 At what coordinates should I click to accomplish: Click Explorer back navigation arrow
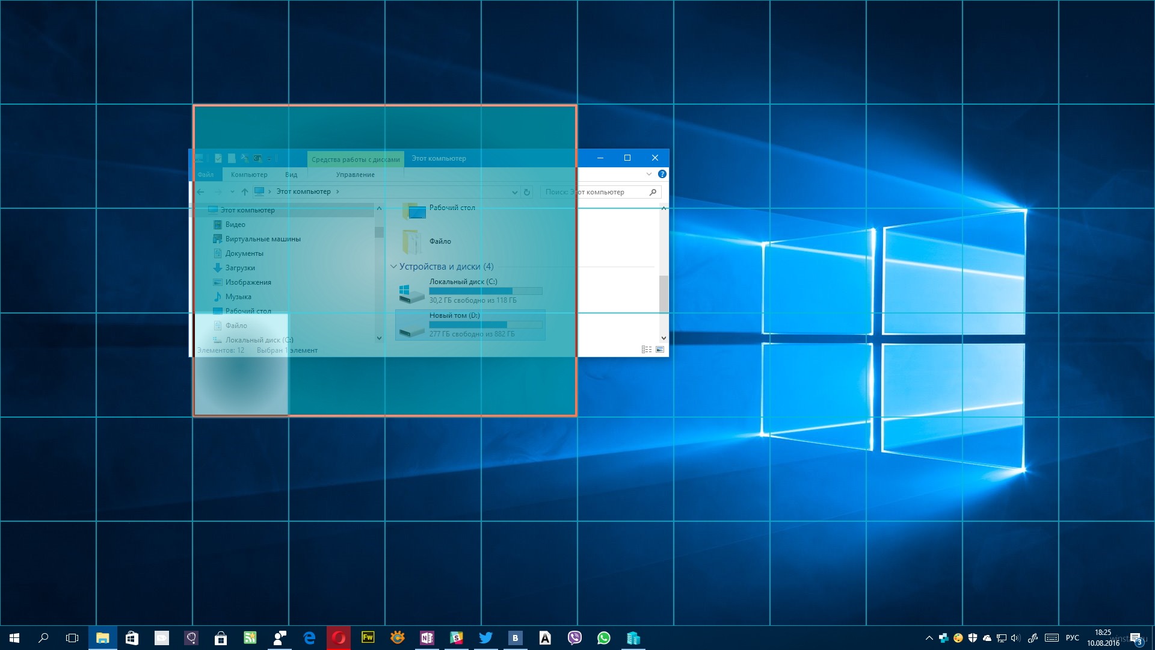click(201, 192)
